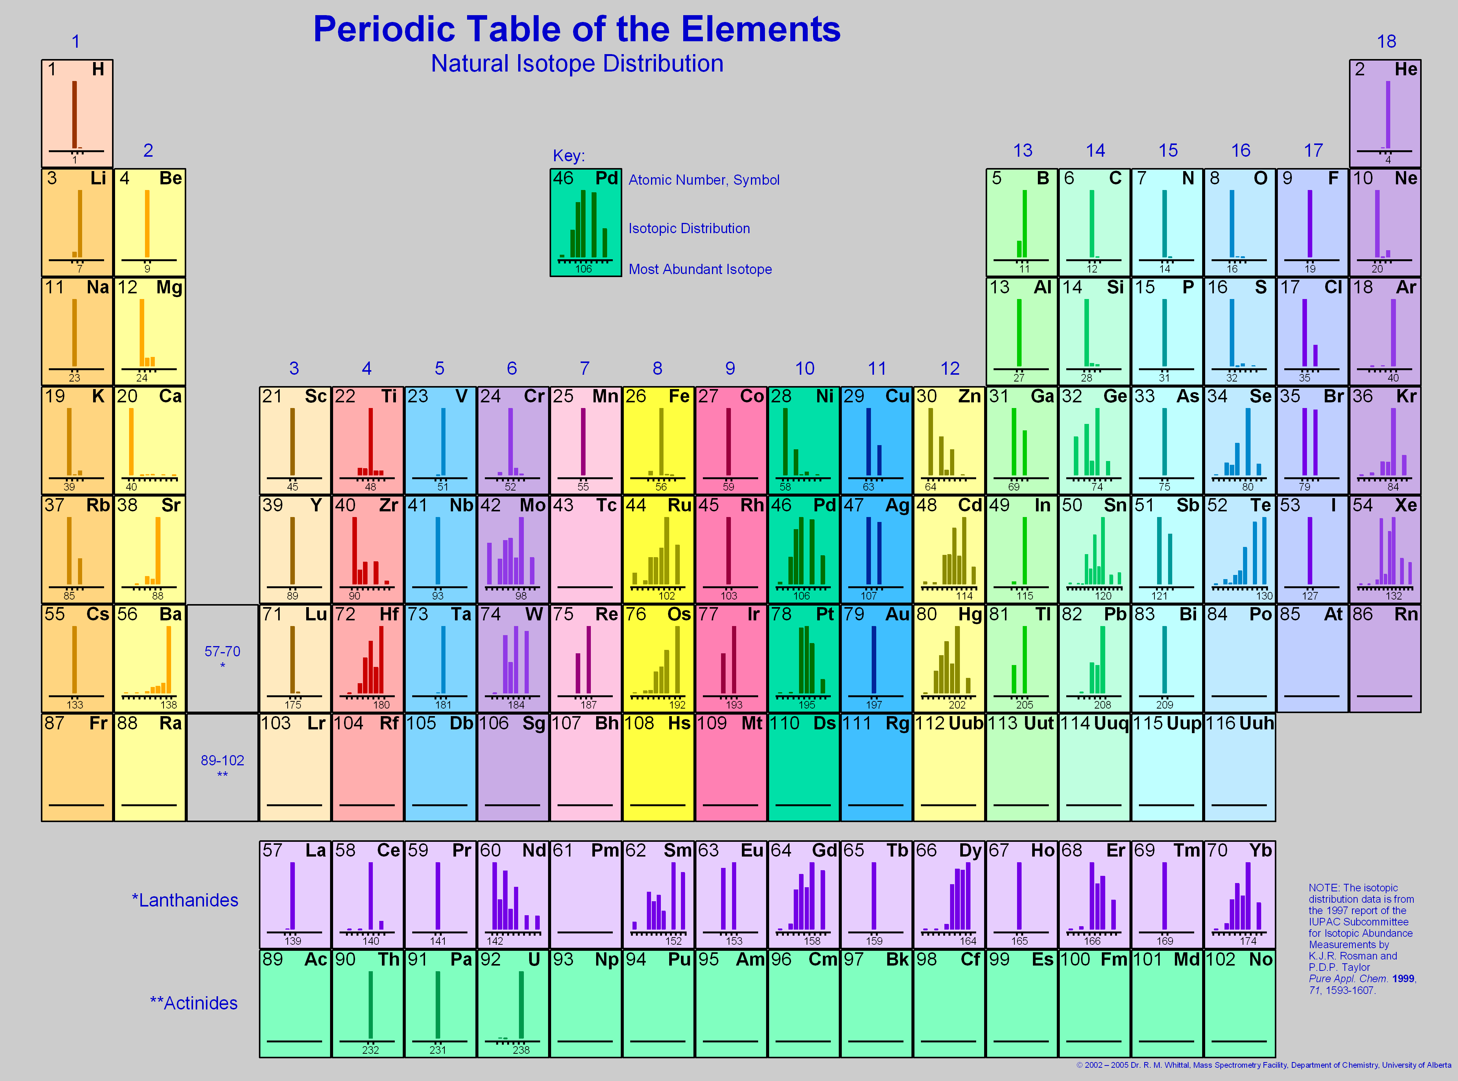Select the Rutherfordium (Rf) cell
Image resolution: width=1458 pixels, height=1081 pixels.
tap(368, 767)
